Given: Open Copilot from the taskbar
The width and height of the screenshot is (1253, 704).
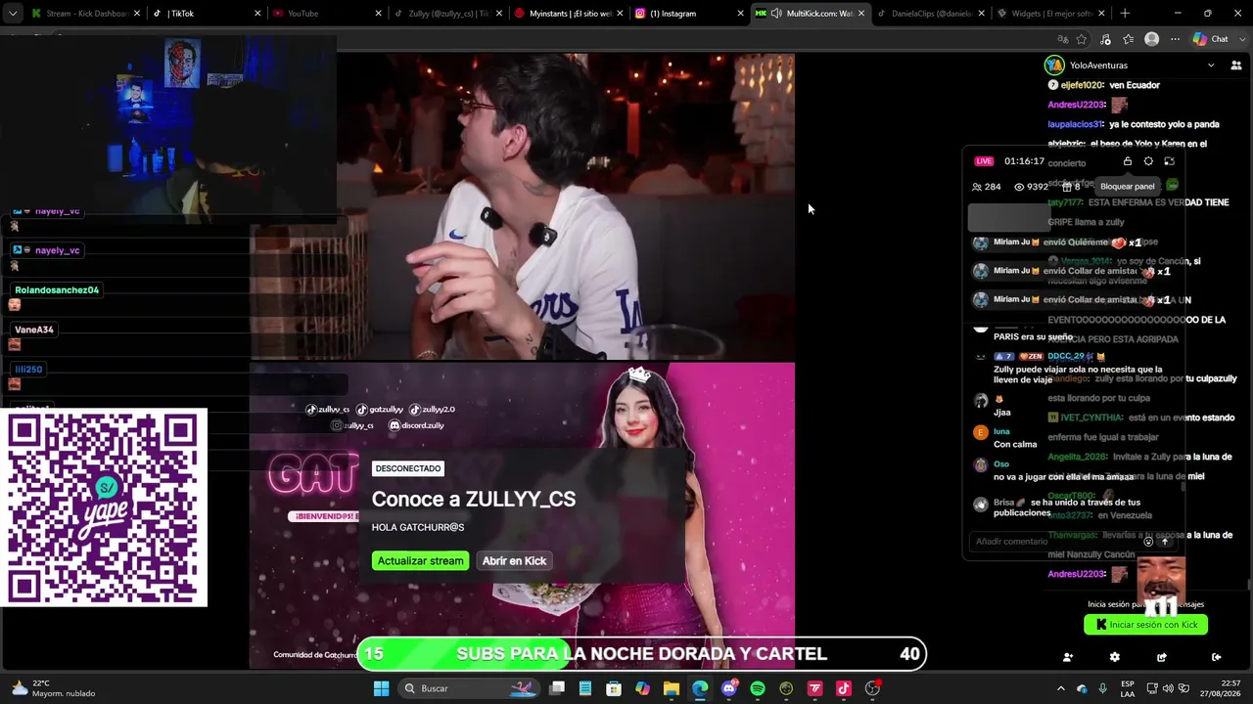Looking at the screenshot, I should (x=642, y=688).
